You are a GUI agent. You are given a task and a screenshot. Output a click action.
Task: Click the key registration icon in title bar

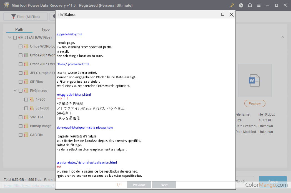232,5
